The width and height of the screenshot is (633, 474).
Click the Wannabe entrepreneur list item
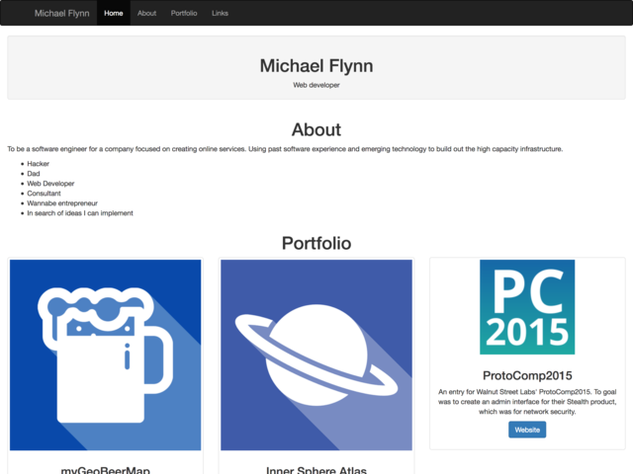click(x=62, y=203)
